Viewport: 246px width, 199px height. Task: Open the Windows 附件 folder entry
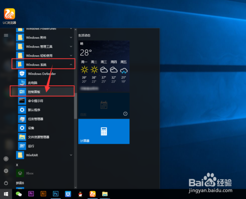tap(44, 37)
